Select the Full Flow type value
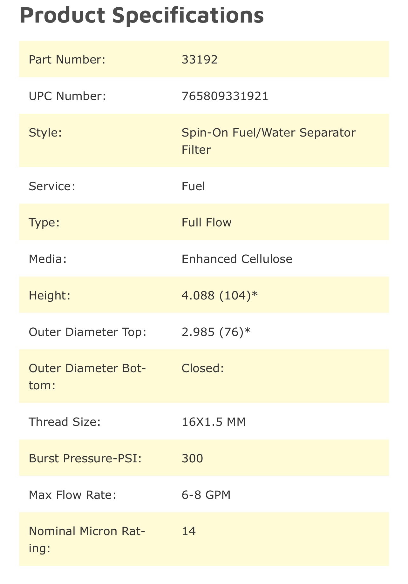The width and height of the screenshot is (408, 584). tap(206, 223)
